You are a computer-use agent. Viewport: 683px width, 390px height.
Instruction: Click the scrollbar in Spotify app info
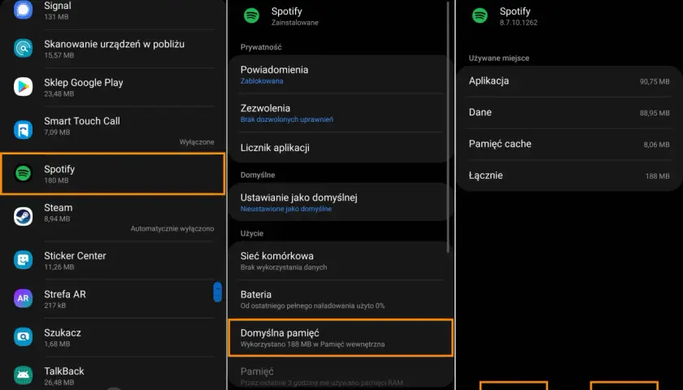(448, 126)
